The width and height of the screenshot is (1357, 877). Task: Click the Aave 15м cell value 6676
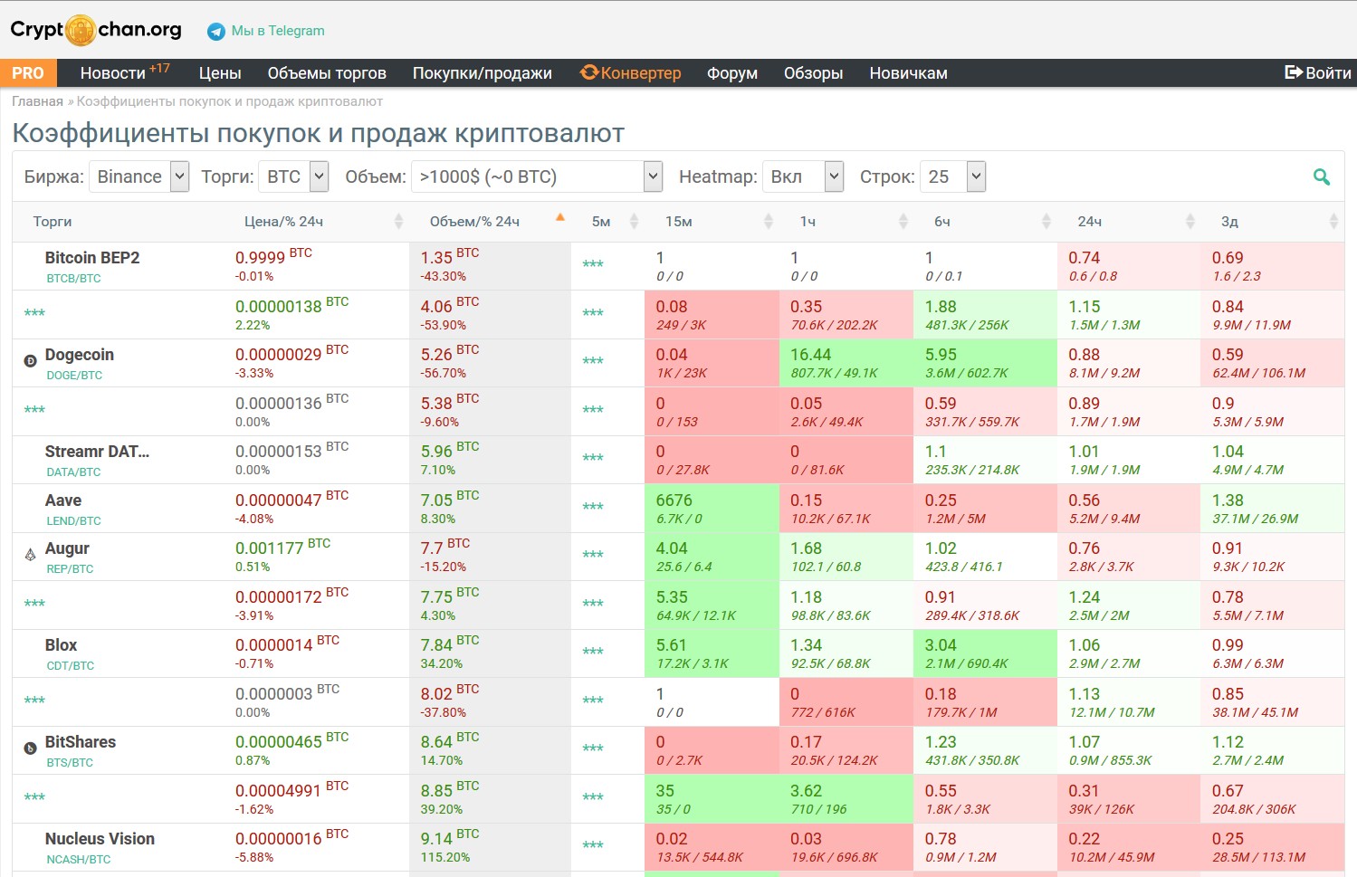point(674,500)
